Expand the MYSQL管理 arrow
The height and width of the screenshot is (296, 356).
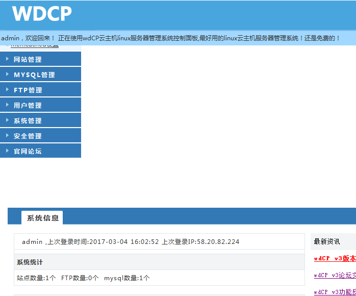click(x=7, y=75)
